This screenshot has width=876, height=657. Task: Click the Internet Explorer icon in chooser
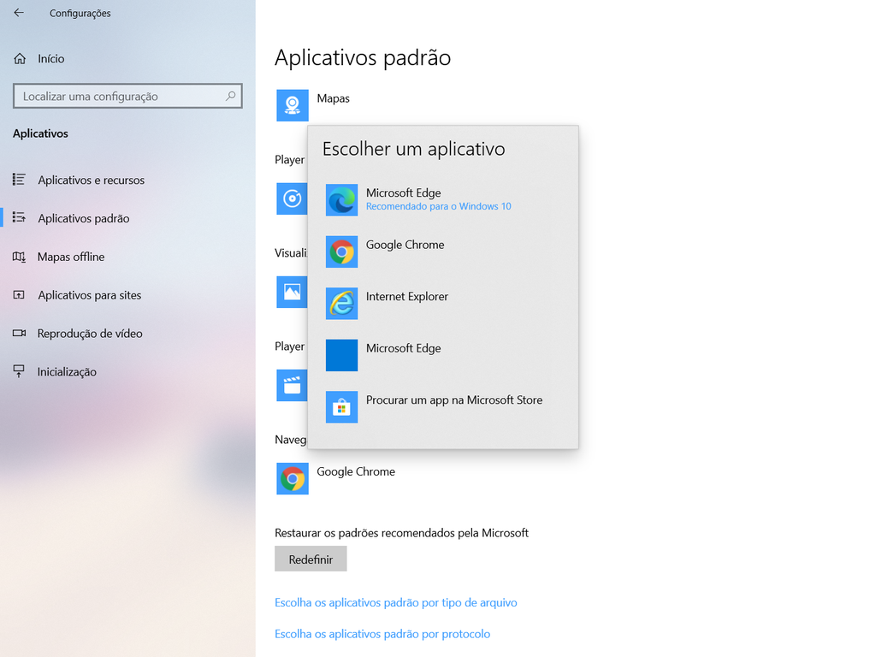(x=341, y=304)
